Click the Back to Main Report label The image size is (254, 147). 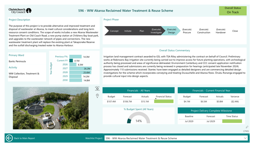click(25, 138)
